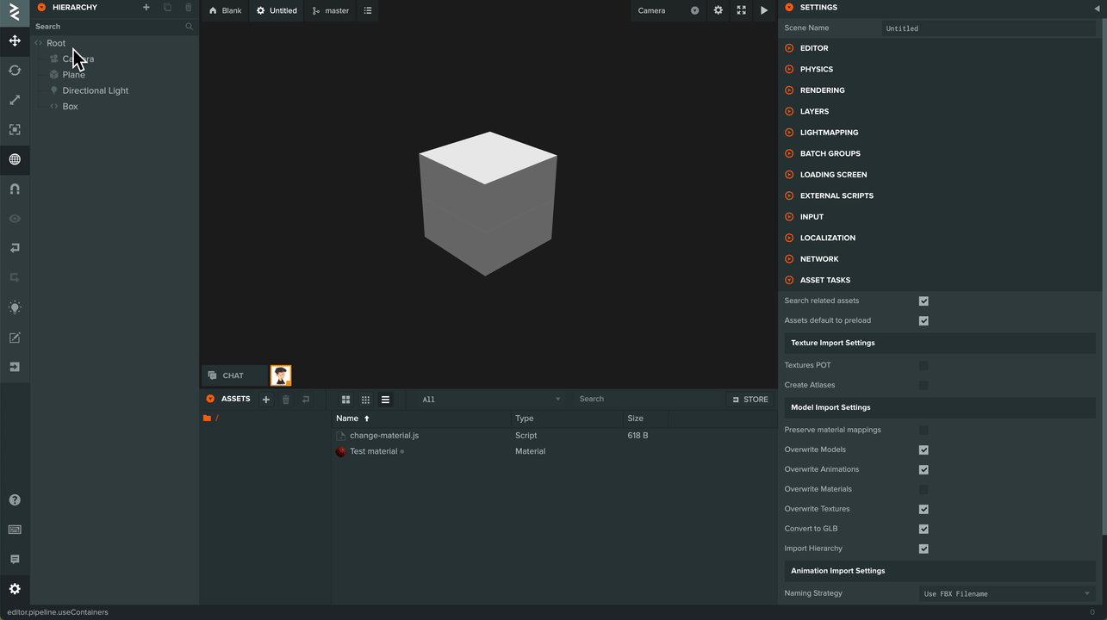Open the list icon tab in top bar
Viewport: 1107px width, 620px height.
368,10
